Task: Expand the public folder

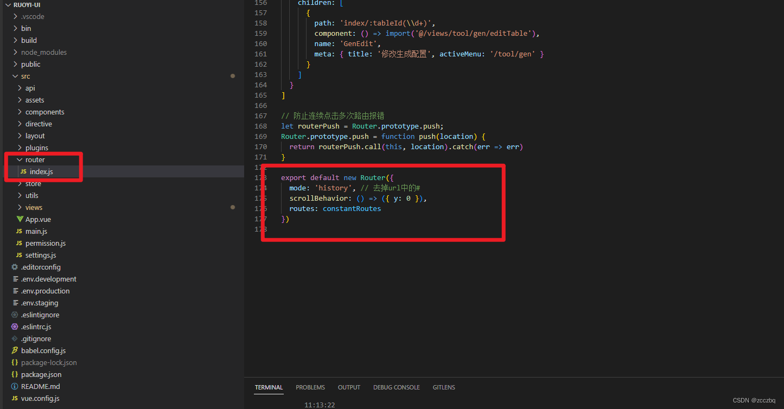Action: tap(15, 64)
